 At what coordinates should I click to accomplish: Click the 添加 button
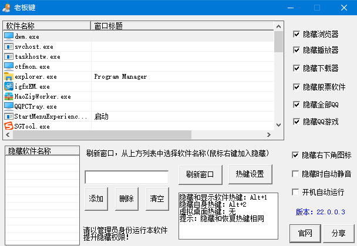(96, 199)
